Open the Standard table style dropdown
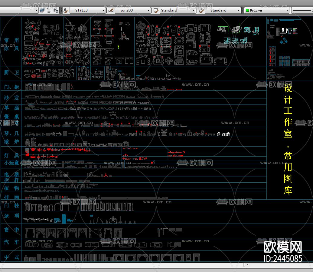This screenshot has width=313, height=272. (x=178, y=10)
